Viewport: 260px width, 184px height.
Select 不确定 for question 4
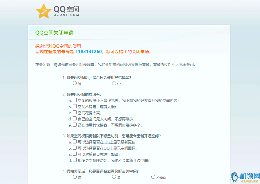(153, 177)
